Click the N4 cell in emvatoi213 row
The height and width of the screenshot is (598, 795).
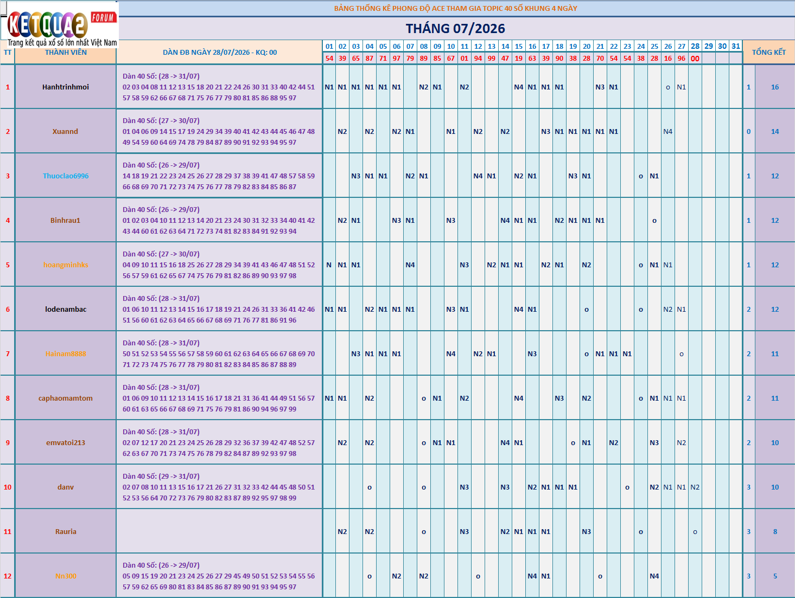coord(505,442)
